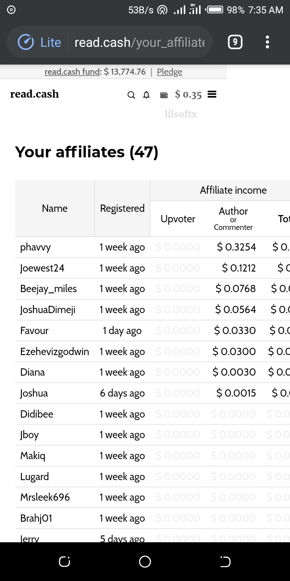Select the phavvy affiliate row name
The height and width of the screenshot is (581, 290).
tap(35, 247)
